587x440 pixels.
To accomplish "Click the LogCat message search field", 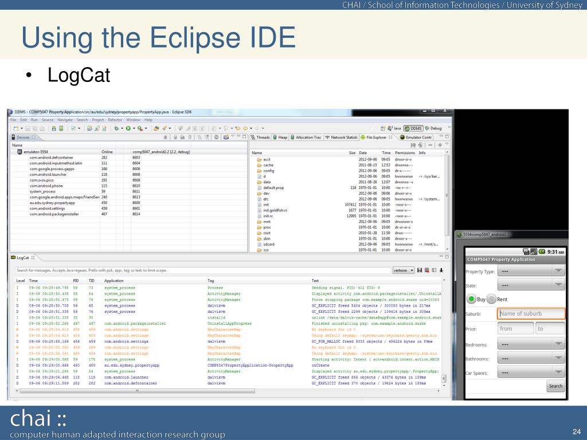I will (x=202, y=270).
